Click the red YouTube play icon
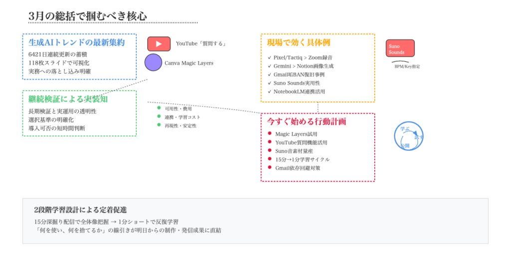Screen dimensions: 511x255 point(159,44)
